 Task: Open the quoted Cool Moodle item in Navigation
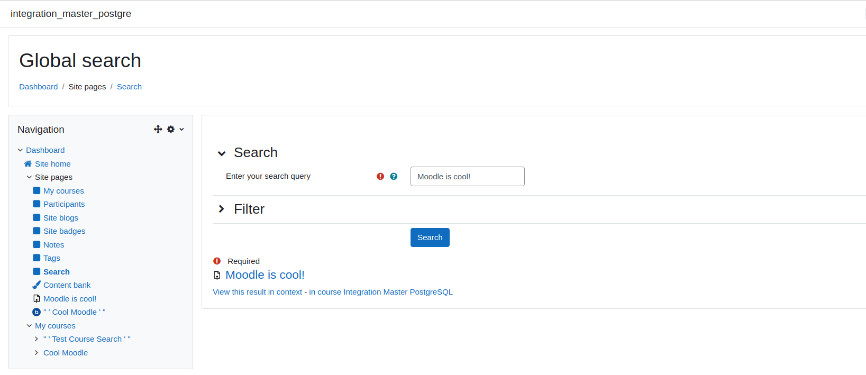coord(75,312)
